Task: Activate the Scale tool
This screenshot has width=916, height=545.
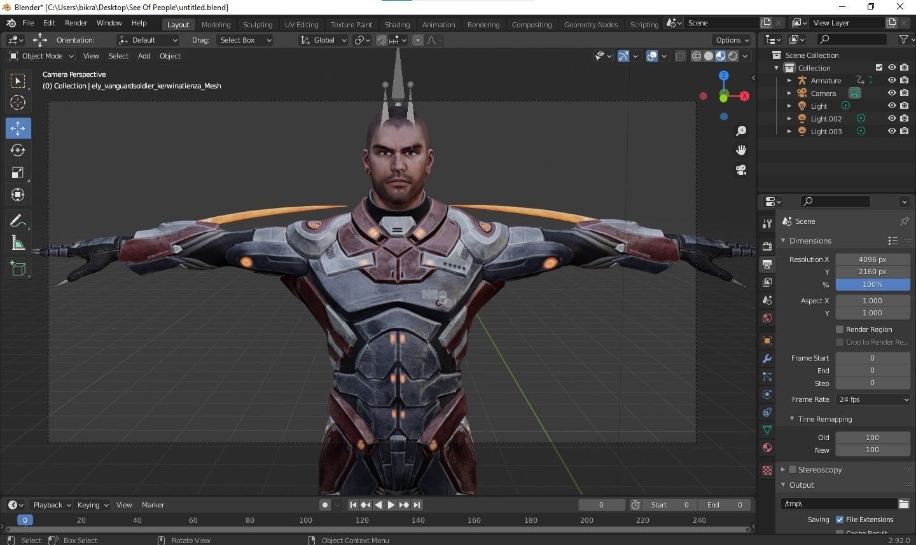Action: click(x=18, y=172)
